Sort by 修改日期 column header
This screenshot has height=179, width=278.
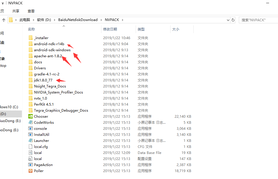point(110,29)
